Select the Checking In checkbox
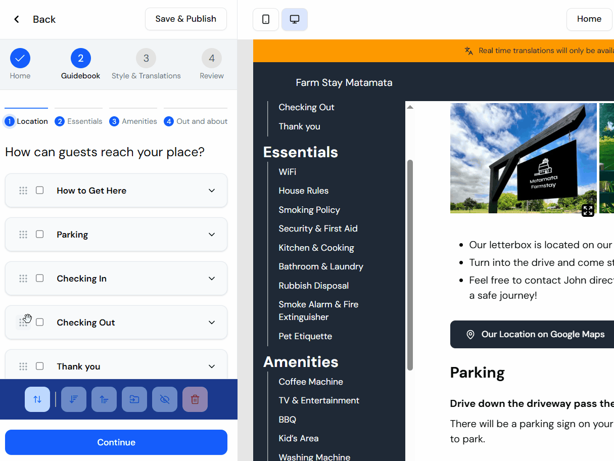614x461 pixels. point(39,278)
